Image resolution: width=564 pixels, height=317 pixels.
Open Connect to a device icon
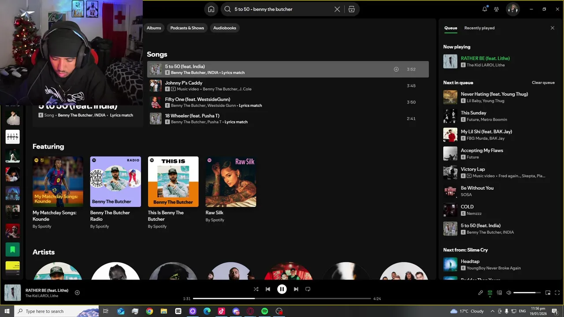[x=499, y=293]
